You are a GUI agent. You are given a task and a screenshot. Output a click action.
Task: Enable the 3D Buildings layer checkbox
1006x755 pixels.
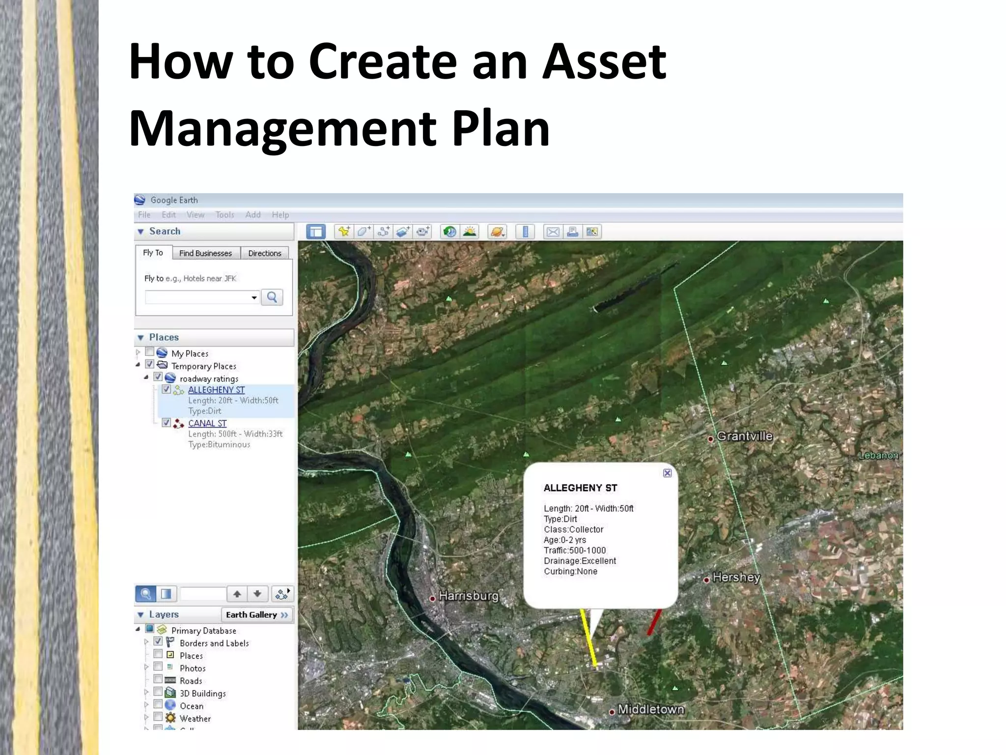(x=158, y=692)
